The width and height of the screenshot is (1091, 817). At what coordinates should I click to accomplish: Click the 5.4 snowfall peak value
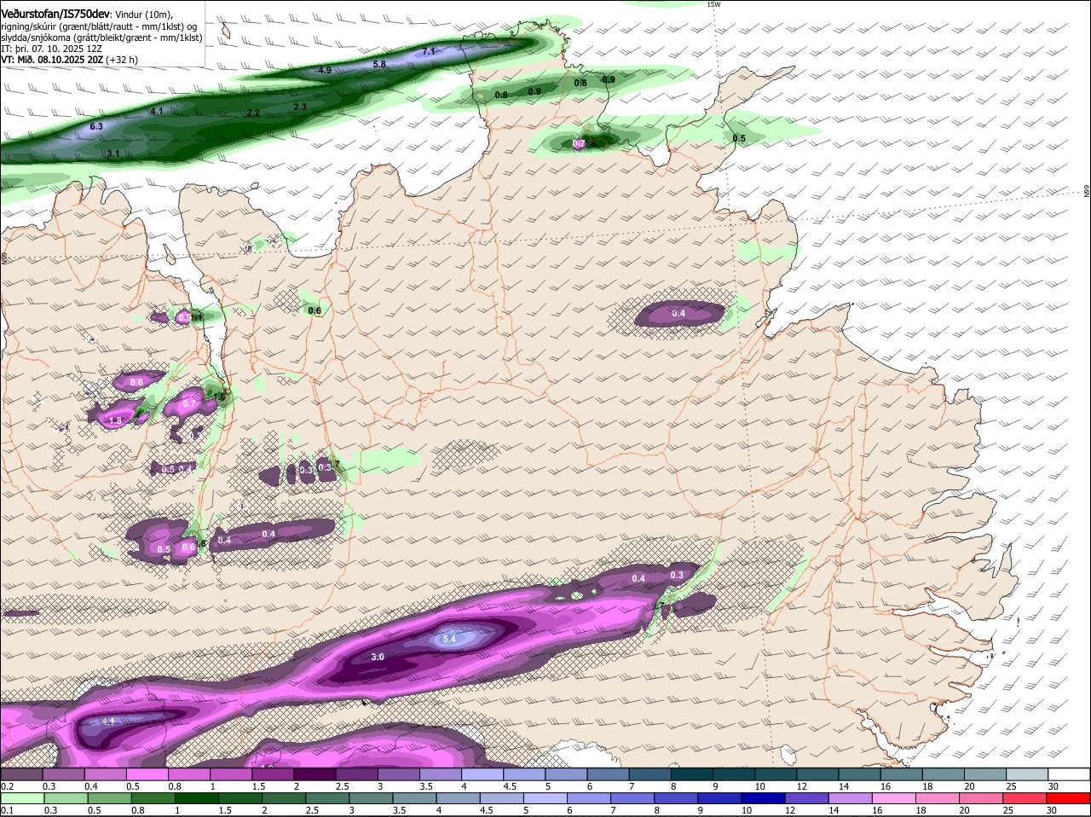click(x=451, y=639)
